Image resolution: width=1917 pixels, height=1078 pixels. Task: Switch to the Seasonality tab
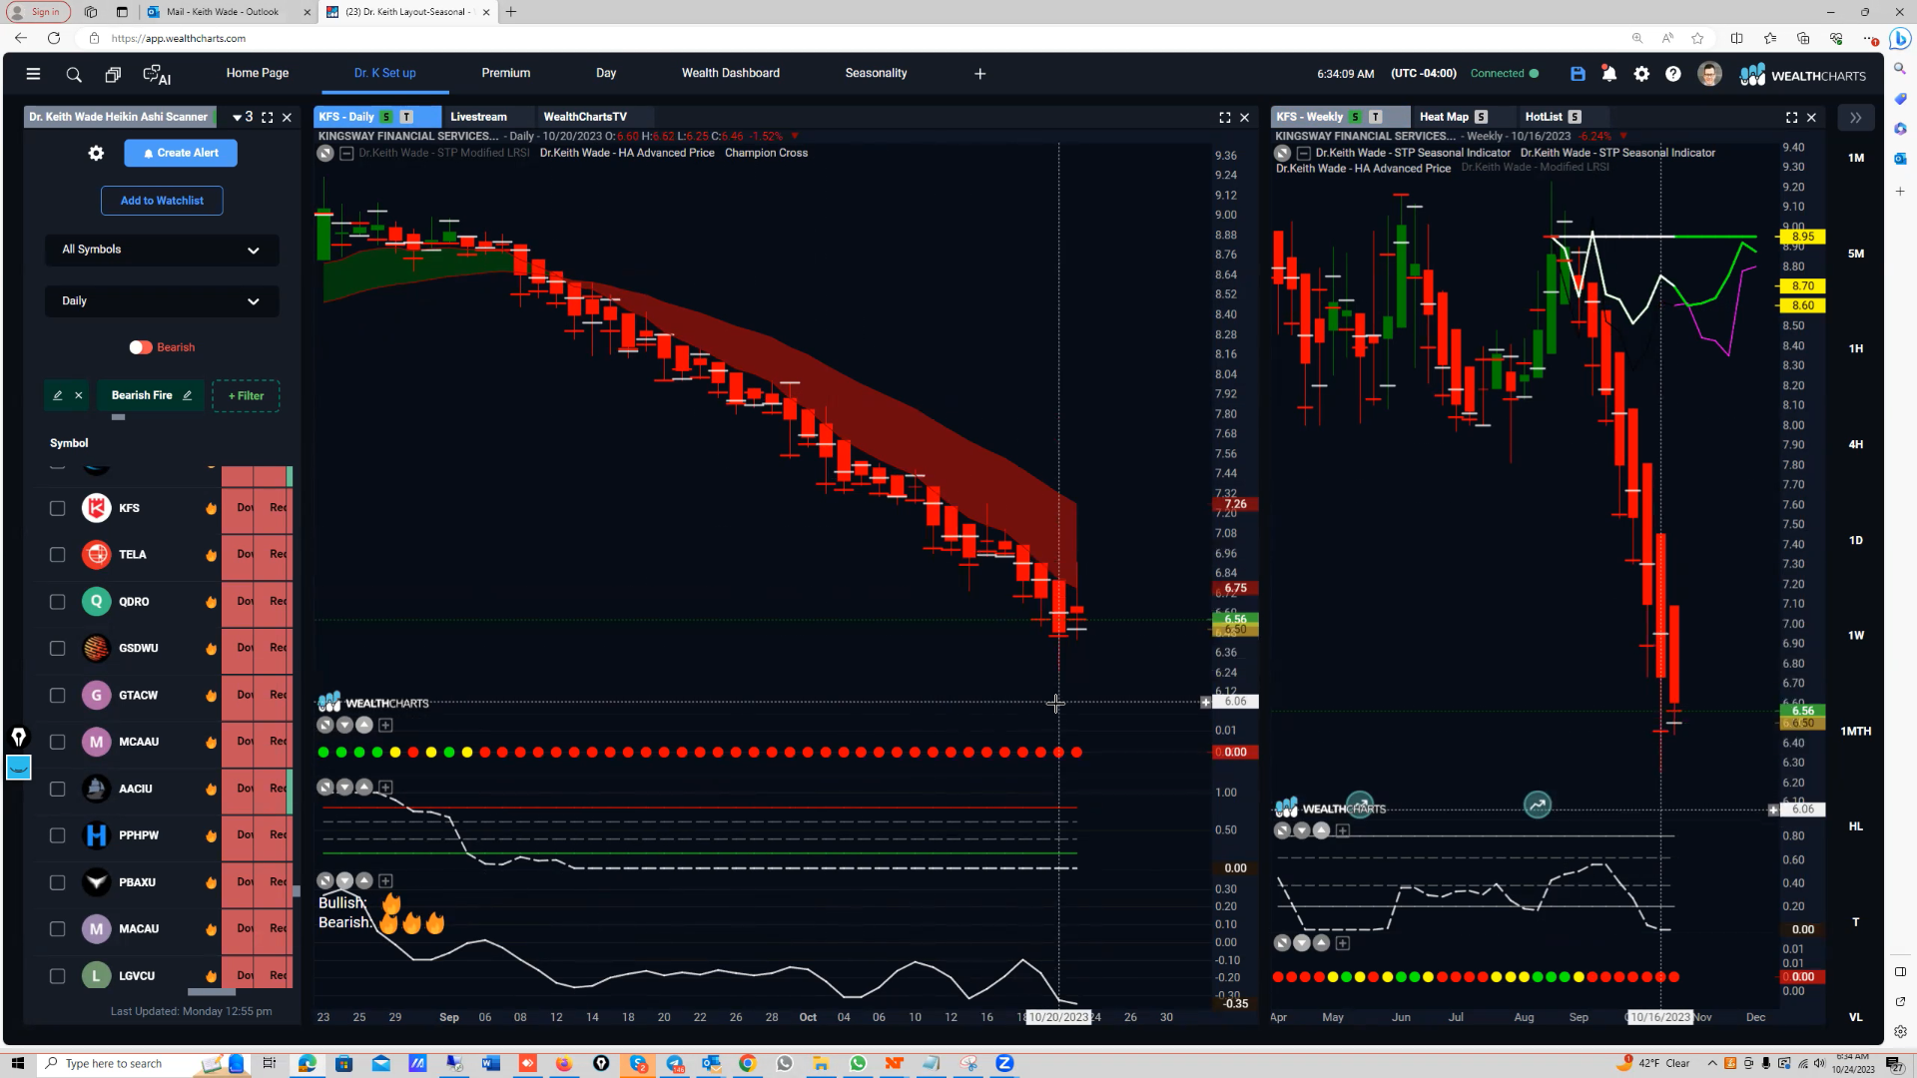[x=876, y=73]
